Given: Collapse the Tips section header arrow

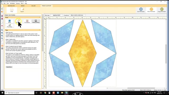Looking at the screenshot, I should tap(40, 30).
